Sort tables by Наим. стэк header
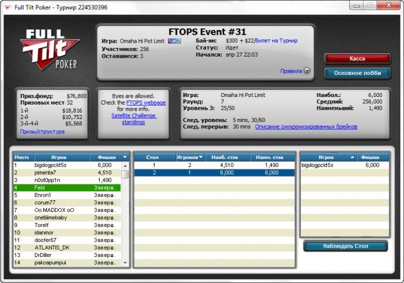The image size is (404, 283). (272, 157)
